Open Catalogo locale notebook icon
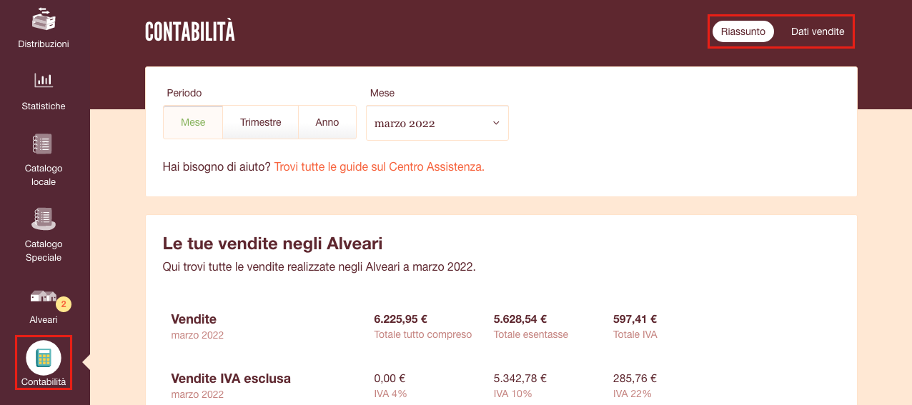Viewport: 912px width, 405px height. [43, 144]
